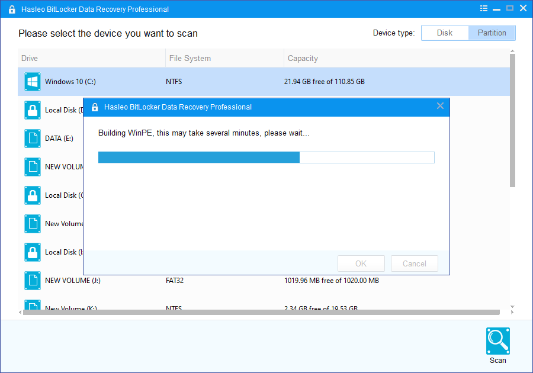Sort by the Capacity column header
The image size is (533, 373).
(397, 58)
